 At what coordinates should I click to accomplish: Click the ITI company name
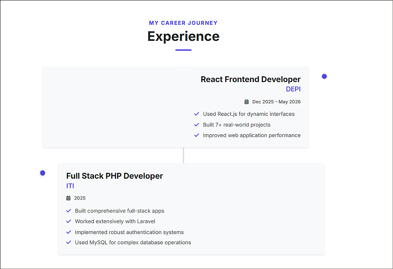pos(70,186)
